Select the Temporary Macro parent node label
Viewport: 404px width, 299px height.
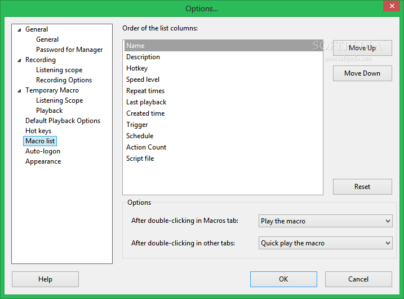coord(52,90)
